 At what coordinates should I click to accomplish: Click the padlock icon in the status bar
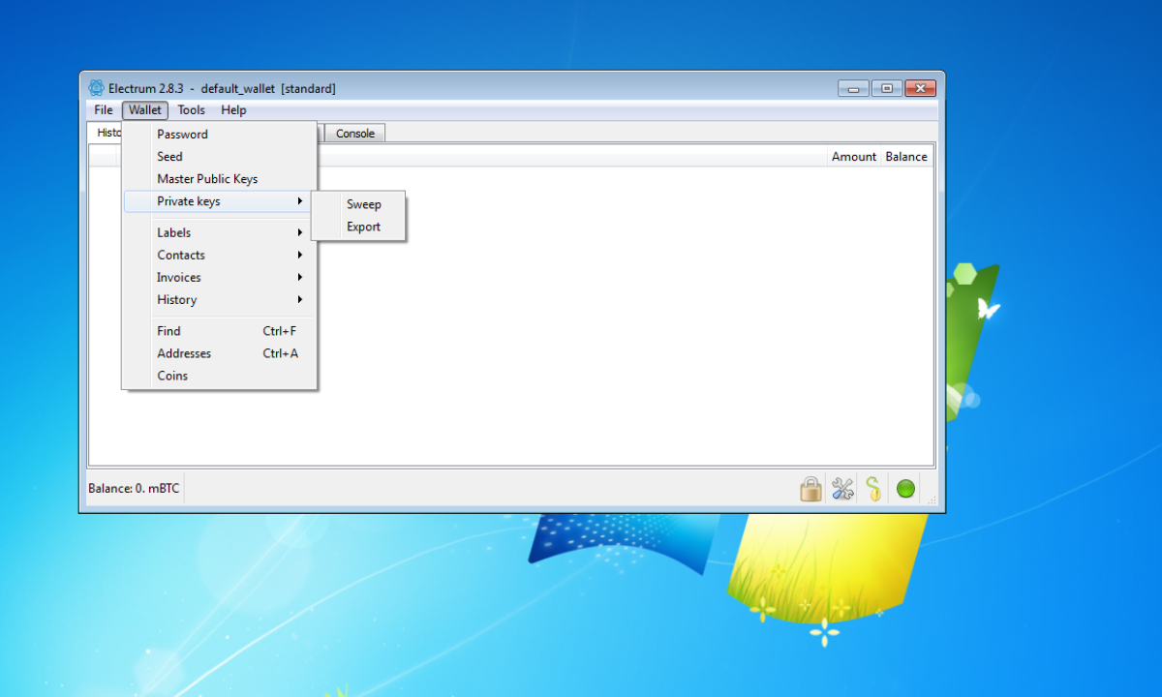[810, 488]
